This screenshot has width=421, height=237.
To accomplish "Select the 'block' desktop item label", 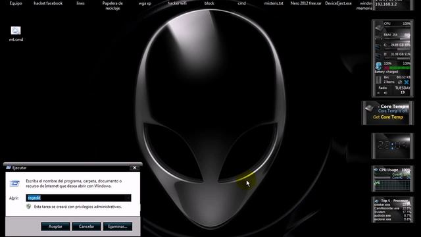I will [x=209, y=3].
